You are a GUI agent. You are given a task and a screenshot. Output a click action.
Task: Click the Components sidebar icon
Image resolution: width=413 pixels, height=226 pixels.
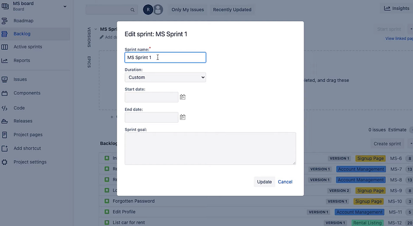click(x=5, y=93)
